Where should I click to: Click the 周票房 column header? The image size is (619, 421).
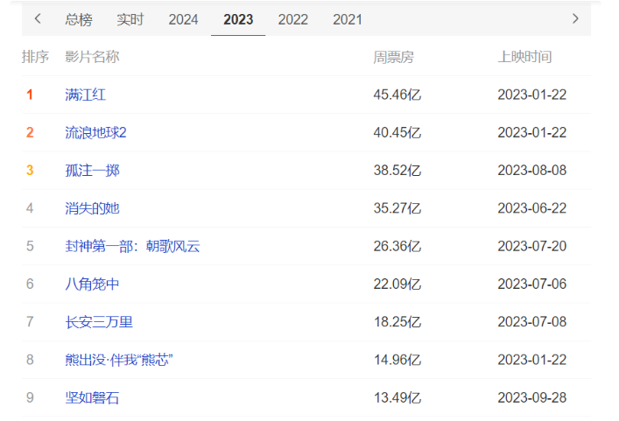click(393, 57)
